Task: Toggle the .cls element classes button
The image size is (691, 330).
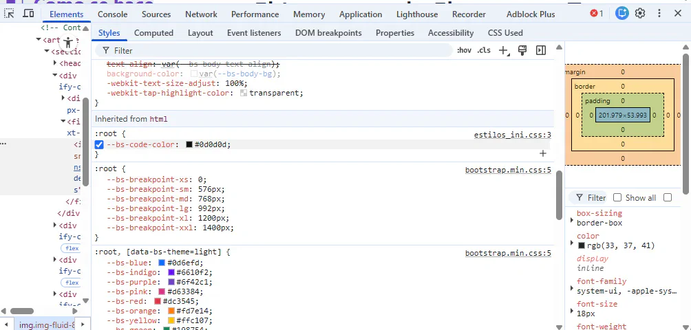Action: click(x=484, y=50)
